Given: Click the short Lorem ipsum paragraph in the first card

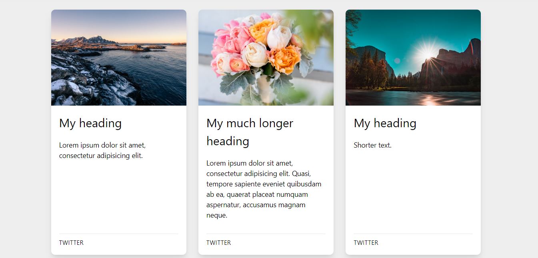Looking at the screenshot, I should click(x=102, y=150).
